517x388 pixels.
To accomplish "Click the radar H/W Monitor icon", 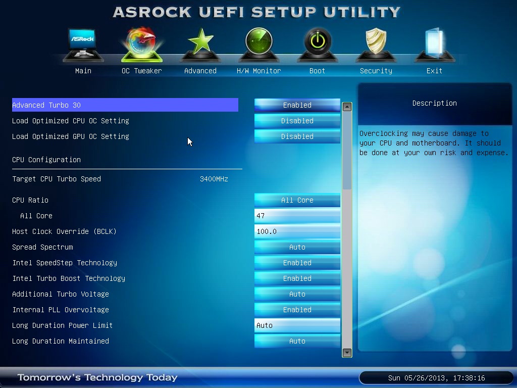I will 259,44.
